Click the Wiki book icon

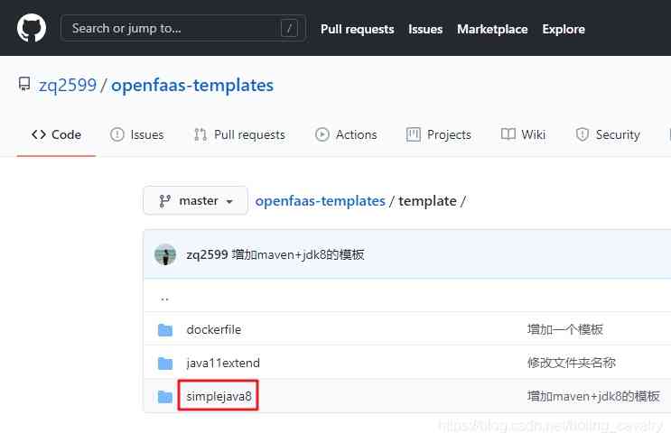[x=508, y=134]
